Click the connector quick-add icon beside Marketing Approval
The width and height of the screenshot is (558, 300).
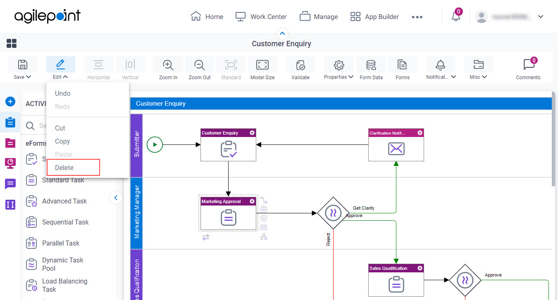tap(263, 200)
